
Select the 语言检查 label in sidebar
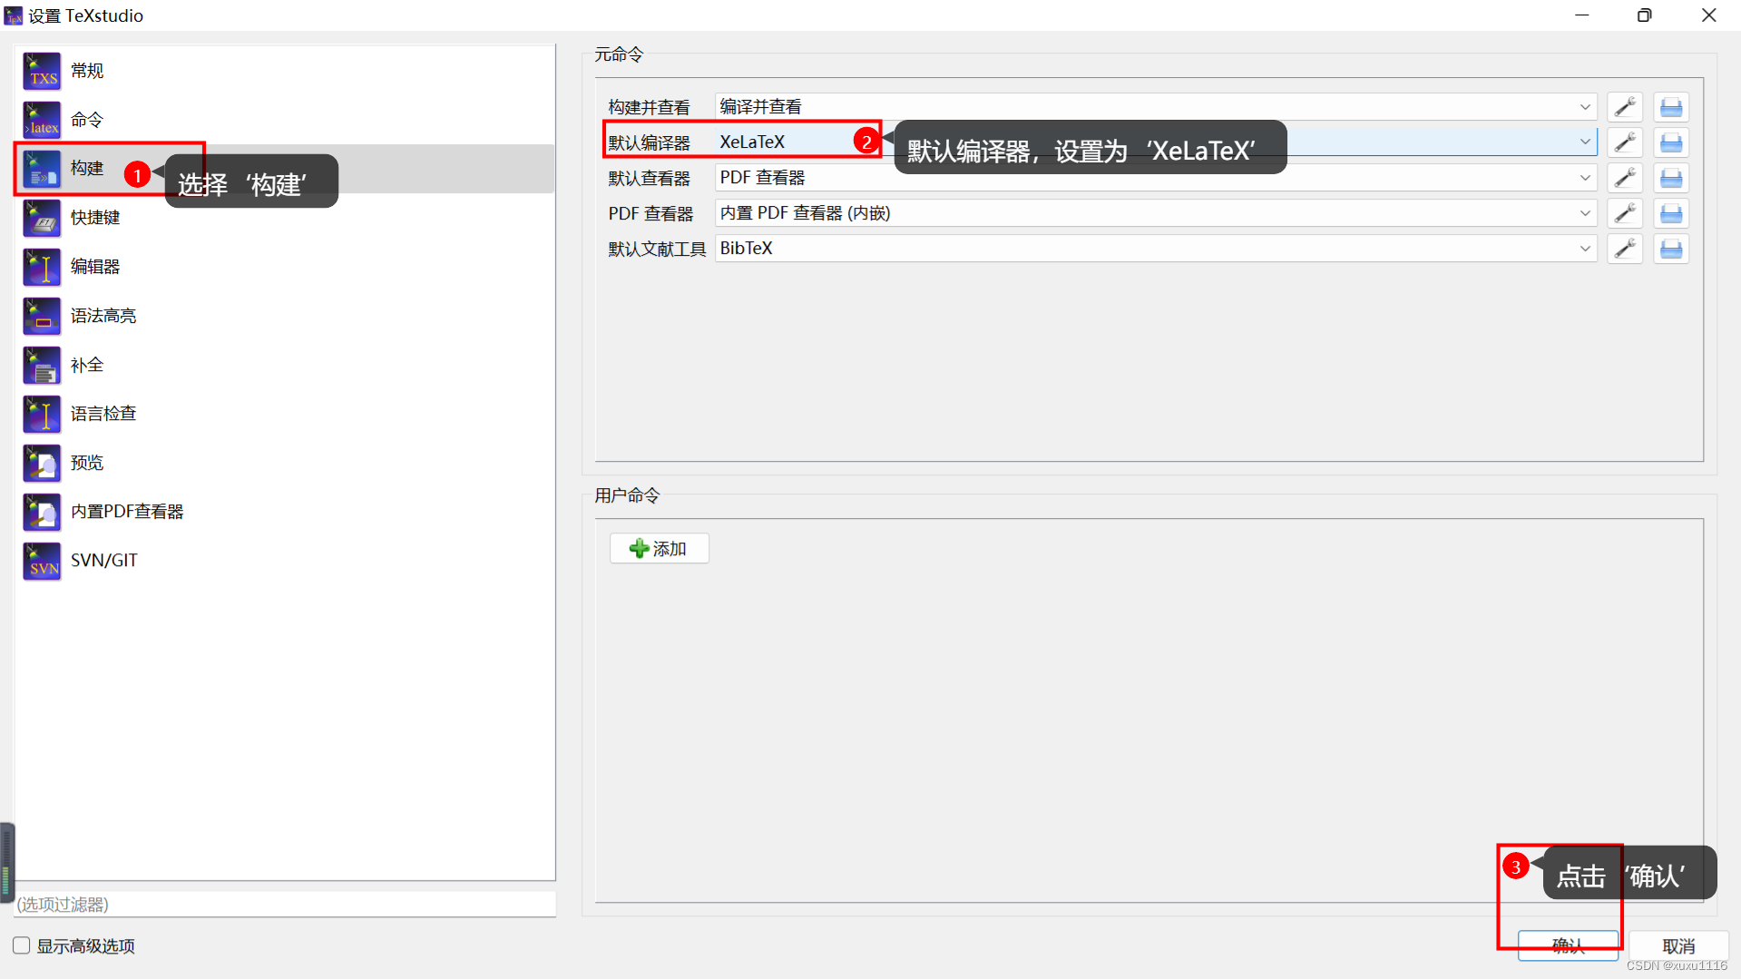(x=103, y=414)
